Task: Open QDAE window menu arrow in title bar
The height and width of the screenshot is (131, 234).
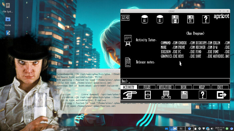Action: (123, 11)
